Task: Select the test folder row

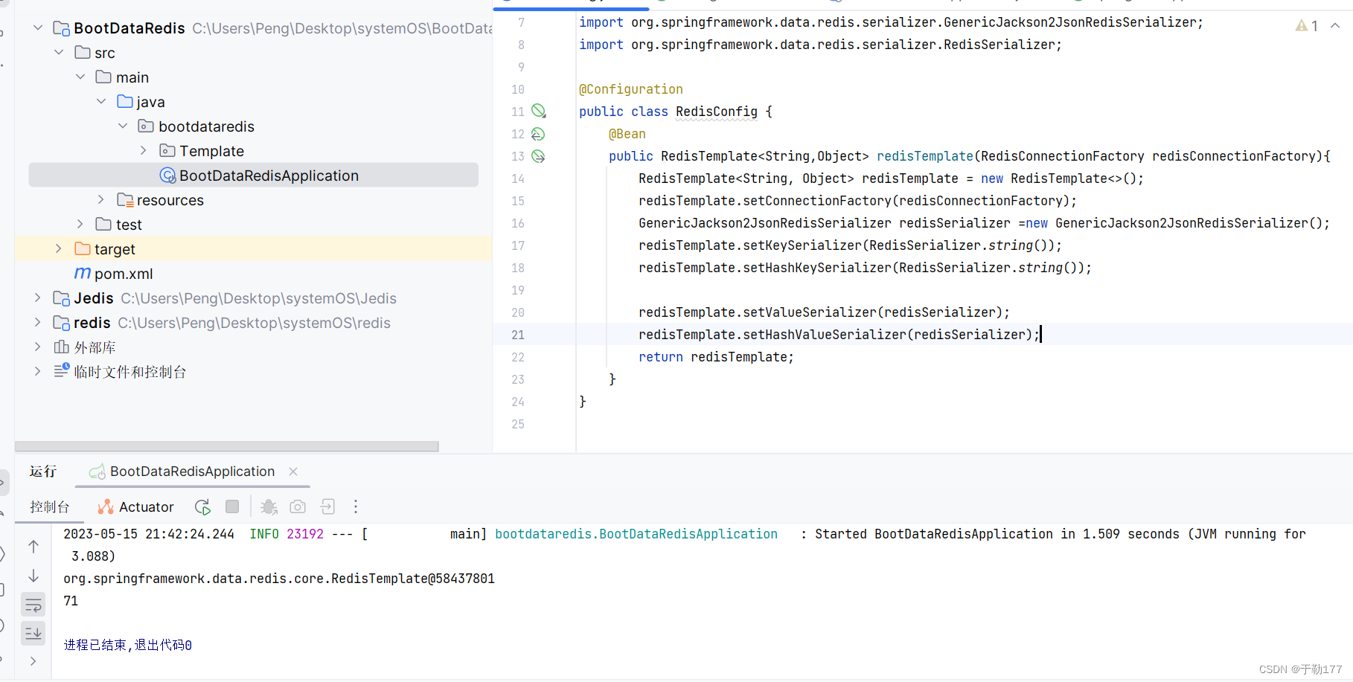Action: click(253, 225)
